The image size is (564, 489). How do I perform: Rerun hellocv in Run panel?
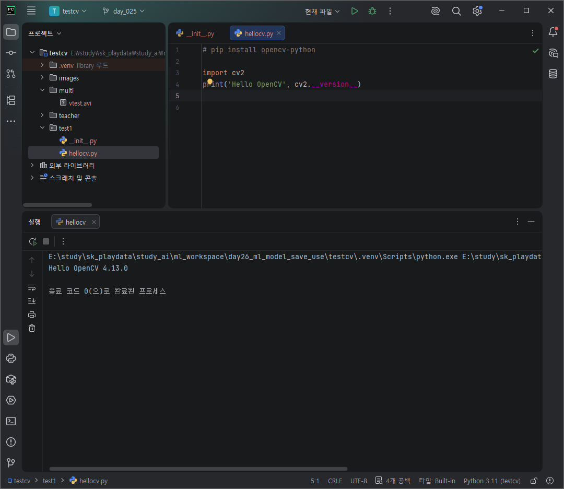(x=33, y=241)
